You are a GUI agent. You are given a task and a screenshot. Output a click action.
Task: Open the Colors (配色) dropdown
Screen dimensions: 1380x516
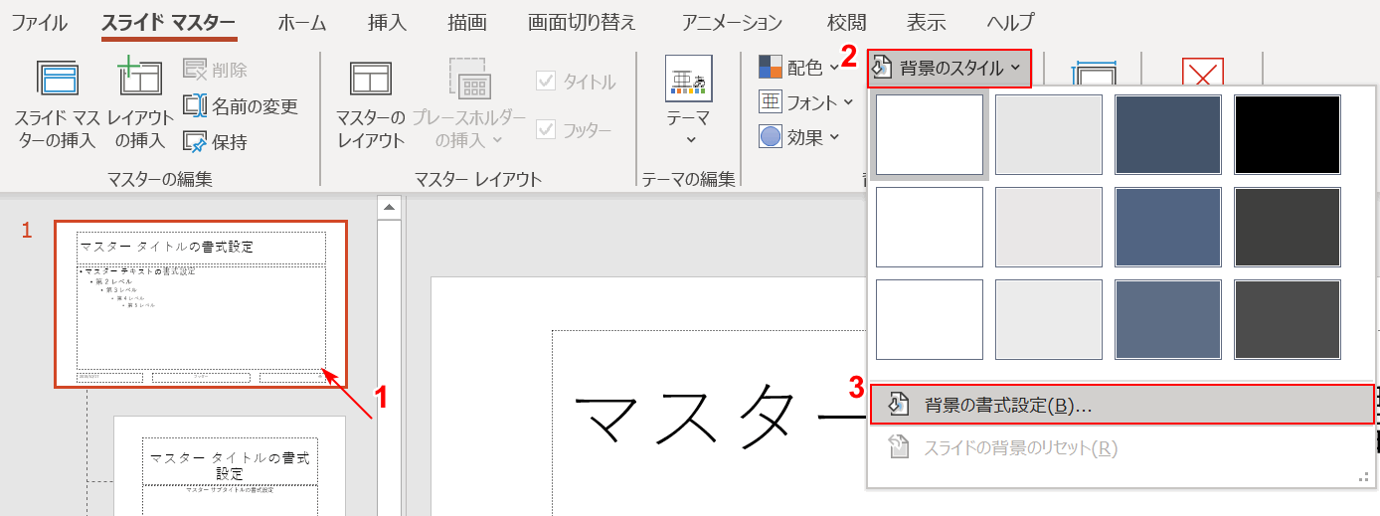(x=798, y=68)
